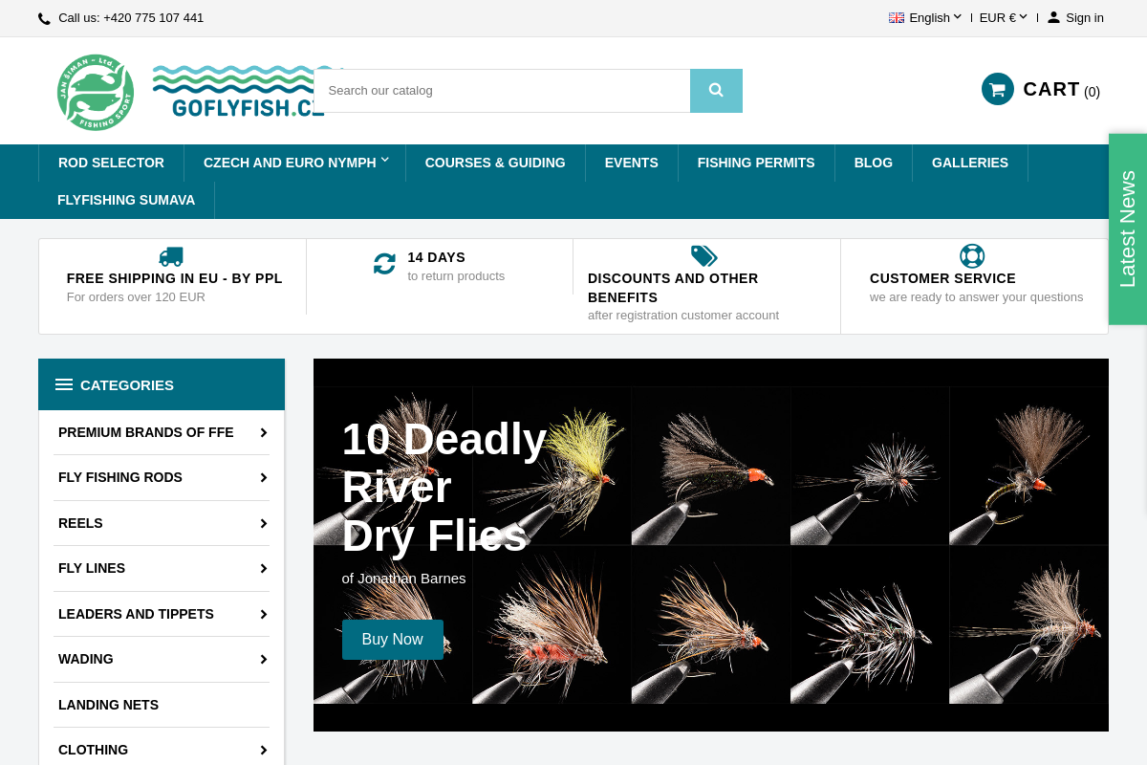1147x765 pixels.
Task: Click the free shipping truck icon
Action: [171, 256]
